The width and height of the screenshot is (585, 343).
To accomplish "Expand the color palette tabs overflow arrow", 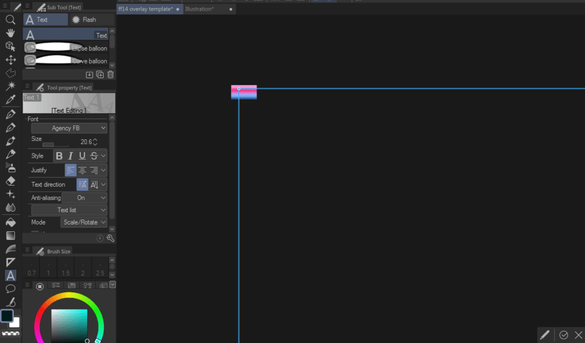I will point(112,284).
